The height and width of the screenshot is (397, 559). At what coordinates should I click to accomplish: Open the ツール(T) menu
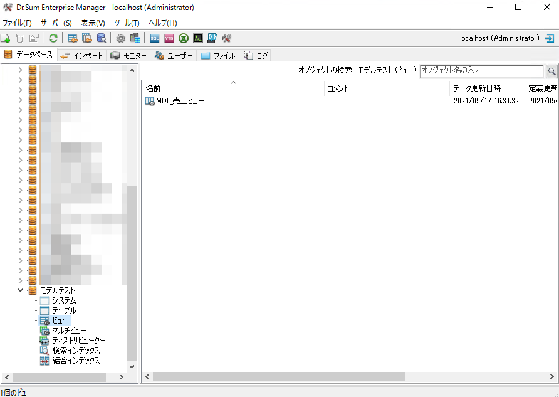[x=127, y=23]
